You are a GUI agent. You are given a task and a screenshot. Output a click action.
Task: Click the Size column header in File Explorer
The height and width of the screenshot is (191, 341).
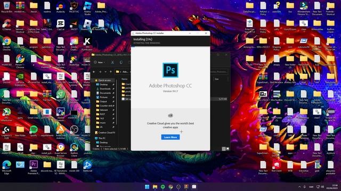click(x=217, y=79)
